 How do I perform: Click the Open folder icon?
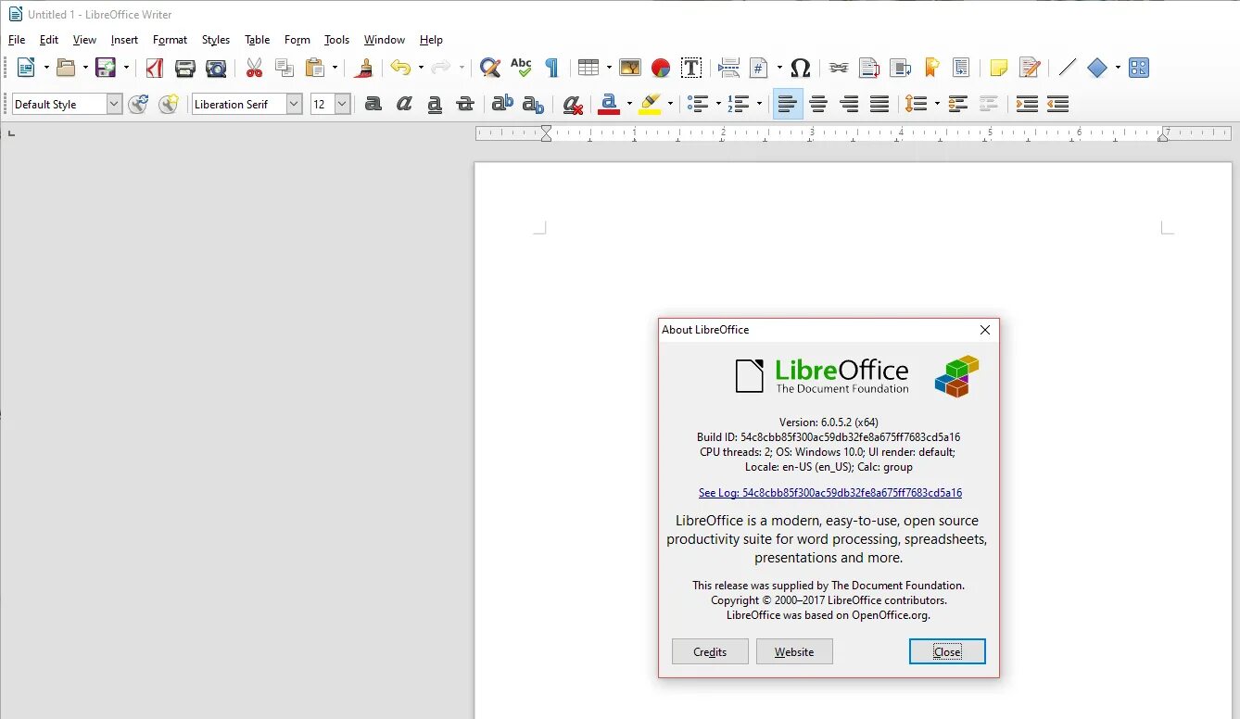[x=65, y=68]
